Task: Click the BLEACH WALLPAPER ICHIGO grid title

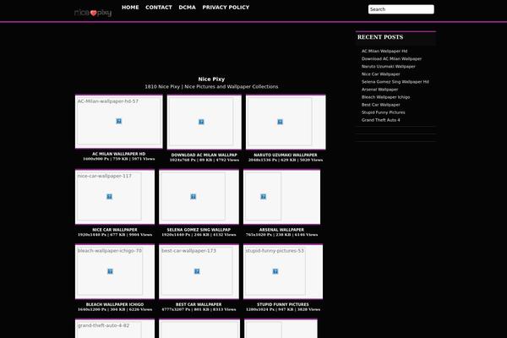Action: click(x=115, y=304)
